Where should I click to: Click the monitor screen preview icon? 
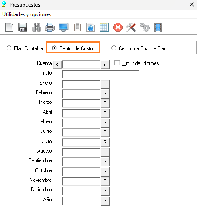[x=63, y=27]
